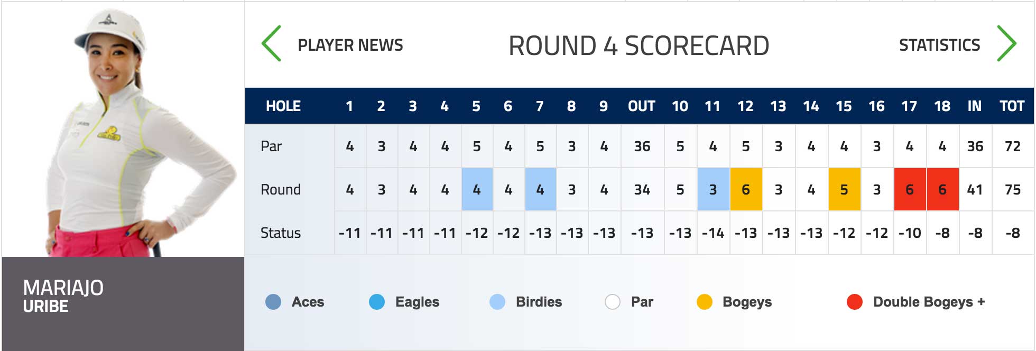Click the green right arrow chevron
This screenshot has width=1036, height=351.
[1006, 43]
